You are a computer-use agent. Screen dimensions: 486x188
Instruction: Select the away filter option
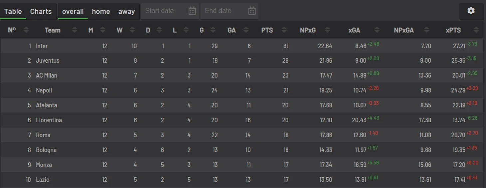click(x=126, y=11)
